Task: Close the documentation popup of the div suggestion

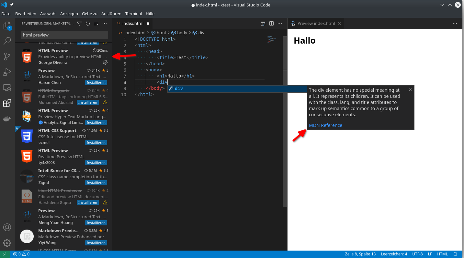Action: pyautogui.click(x=410, y=90)
